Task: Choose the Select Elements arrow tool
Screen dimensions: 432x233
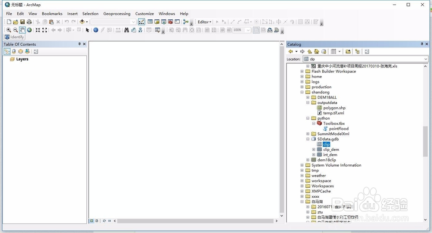Action: (87, 30)
